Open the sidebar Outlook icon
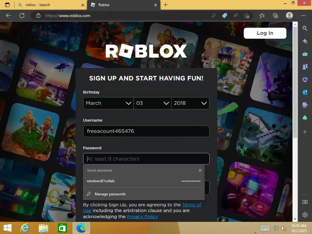This screenshot has width=312, height=234. pos(305,92)
